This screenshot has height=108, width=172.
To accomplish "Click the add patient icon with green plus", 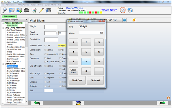I will (x=19, y=10).
